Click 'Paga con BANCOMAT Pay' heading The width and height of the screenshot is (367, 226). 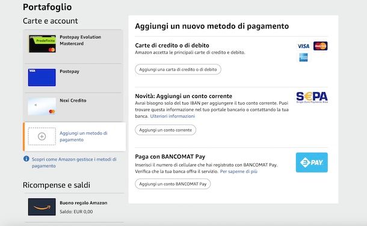pos(170,157)
